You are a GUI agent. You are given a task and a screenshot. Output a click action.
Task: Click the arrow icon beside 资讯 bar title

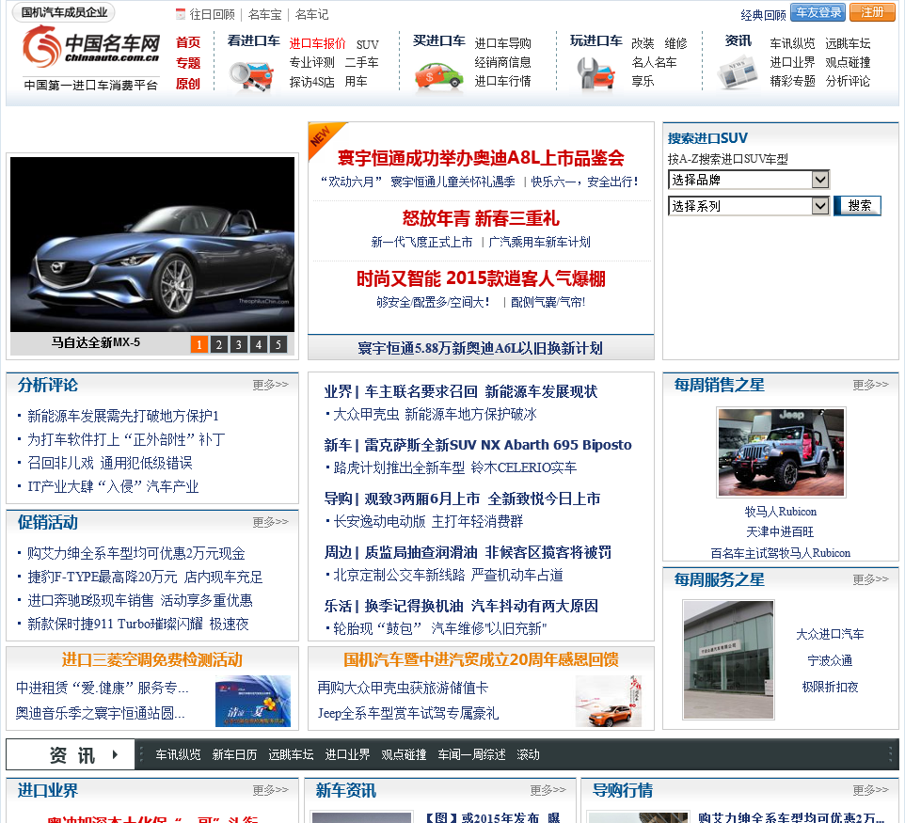[115, 754]
